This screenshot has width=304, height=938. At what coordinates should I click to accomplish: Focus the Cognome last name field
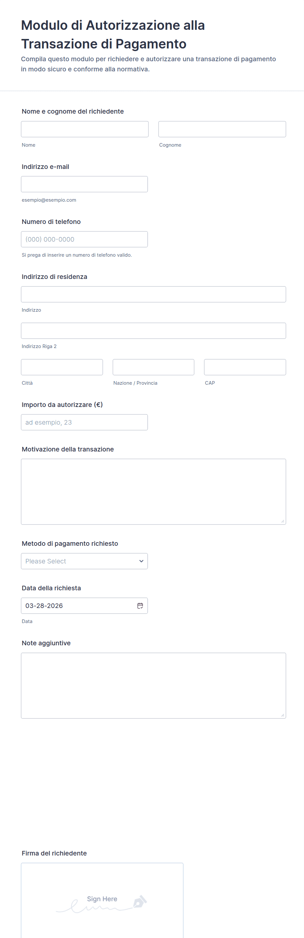click(x=222, y=129)
